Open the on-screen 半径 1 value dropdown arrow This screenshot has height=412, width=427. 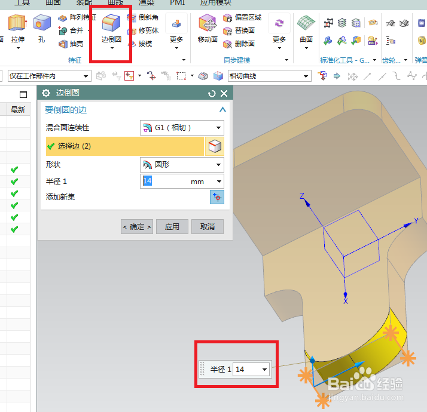[264, 369]
